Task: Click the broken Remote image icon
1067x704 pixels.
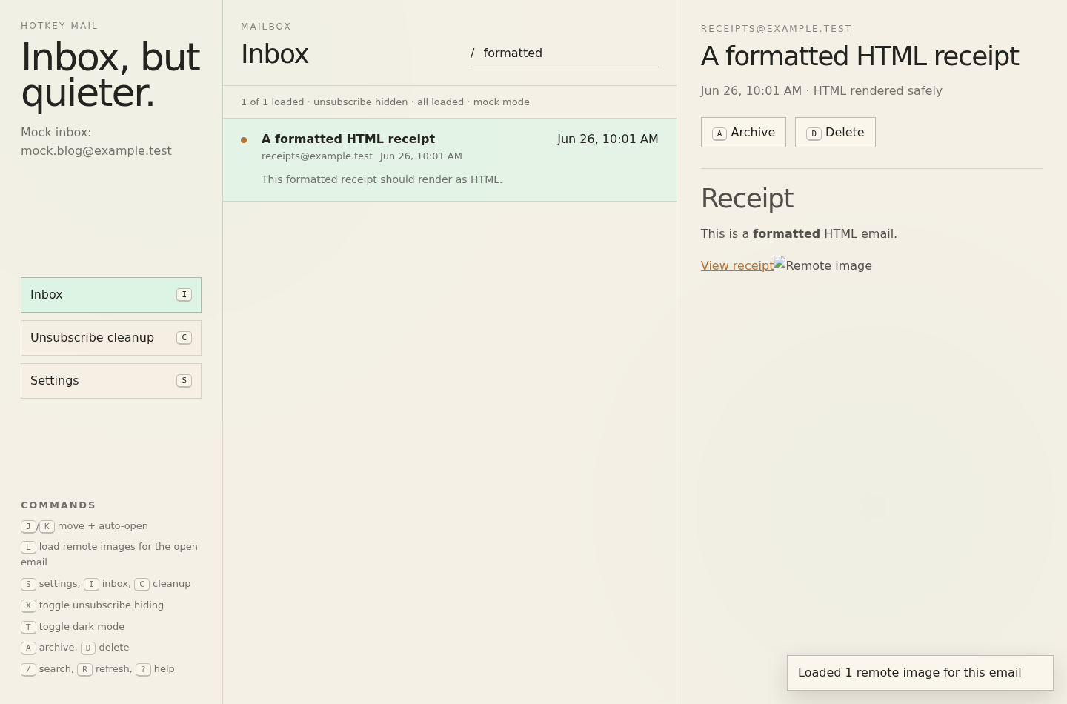Action: [780, 262]
